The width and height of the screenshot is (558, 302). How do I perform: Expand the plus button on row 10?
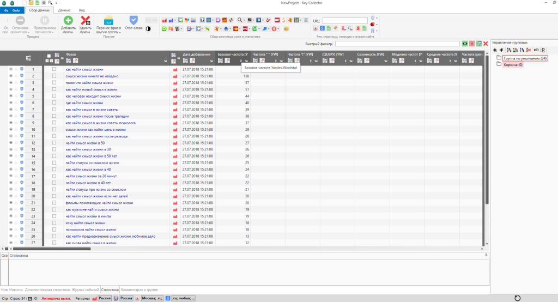click(x=11, y=130)
